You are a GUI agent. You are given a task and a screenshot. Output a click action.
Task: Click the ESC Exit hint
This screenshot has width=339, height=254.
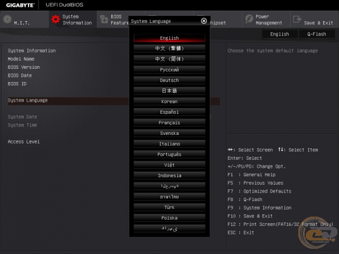coord(240,233)
